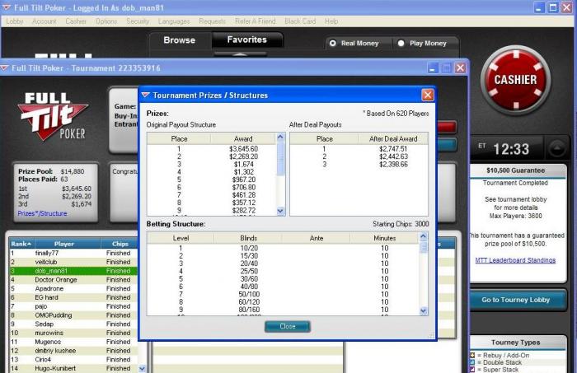Click the Rebuy / Add-On legend icon

472,355
